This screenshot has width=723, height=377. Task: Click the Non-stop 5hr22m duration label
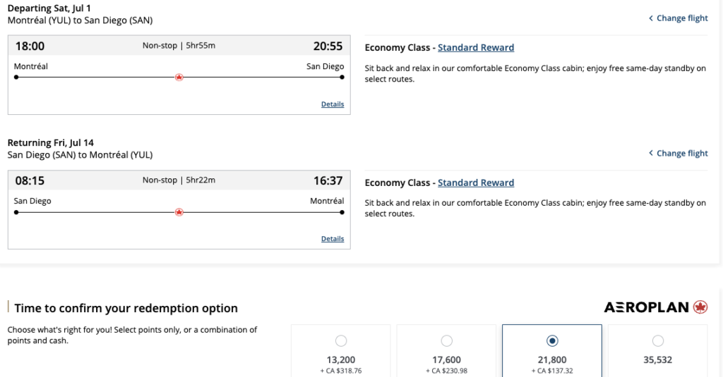pyautogui.click(x=179, y=180)
